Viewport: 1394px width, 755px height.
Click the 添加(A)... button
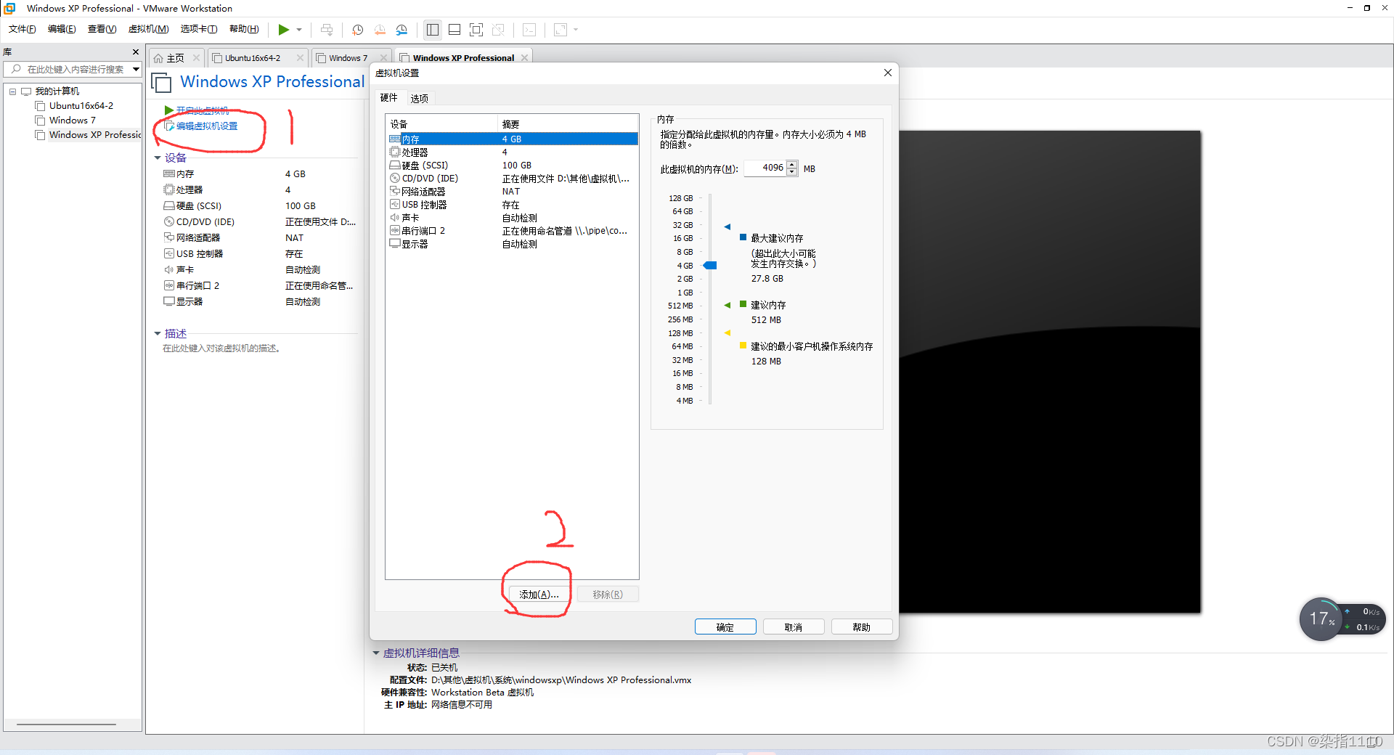click(539, 595)
